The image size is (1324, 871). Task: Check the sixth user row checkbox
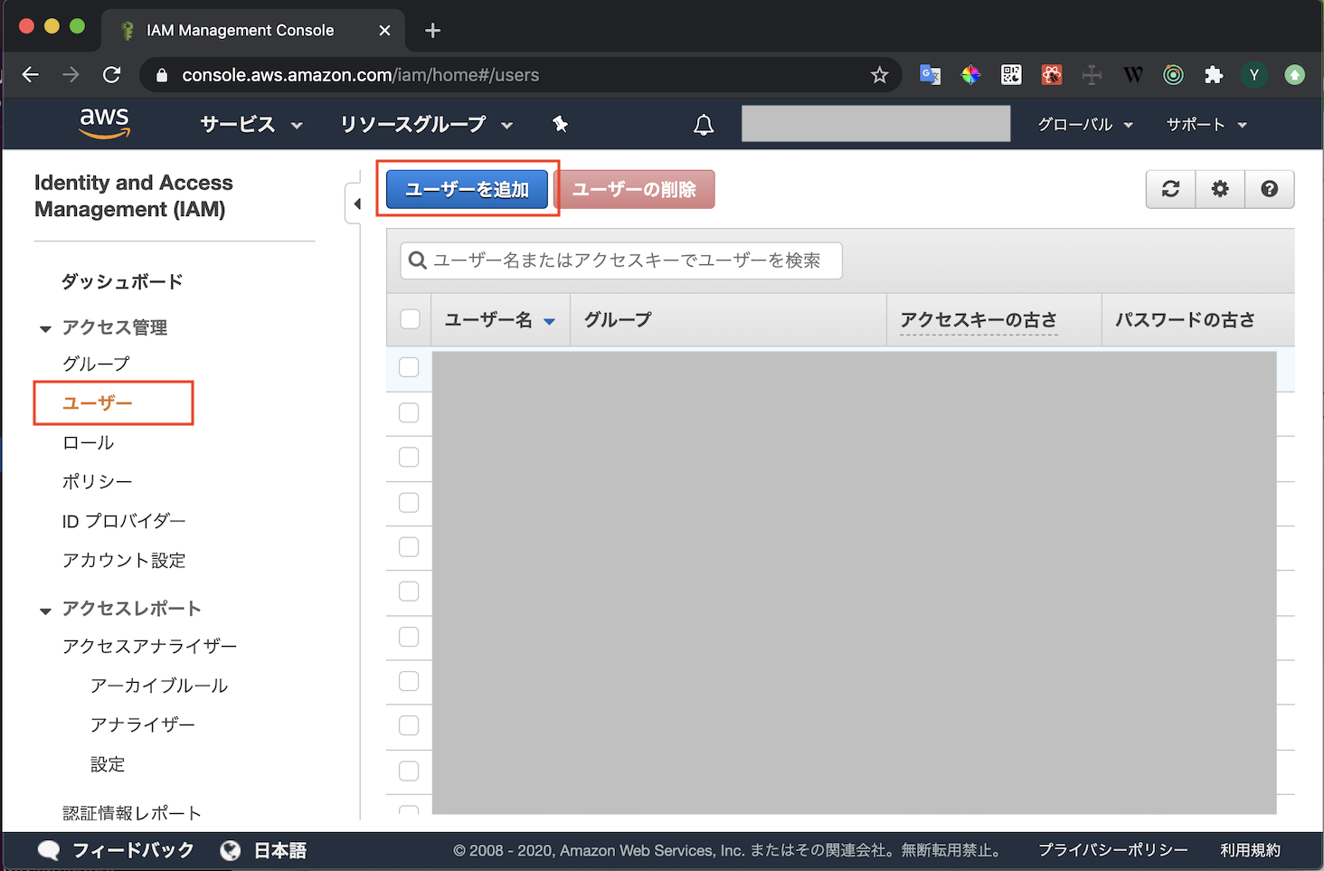[409, 591]
